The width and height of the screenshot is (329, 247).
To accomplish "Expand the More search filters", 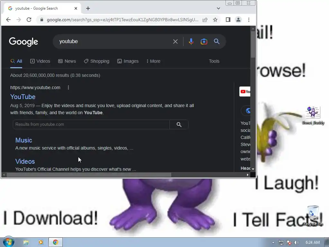I will tap(153, 61).
